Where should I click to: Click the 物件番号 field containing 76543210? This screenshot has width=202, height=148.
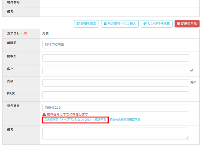[116, 108]
